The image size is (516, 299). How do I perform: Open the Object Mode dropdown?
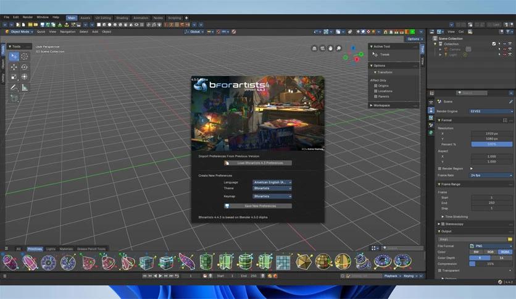(19, 32)
